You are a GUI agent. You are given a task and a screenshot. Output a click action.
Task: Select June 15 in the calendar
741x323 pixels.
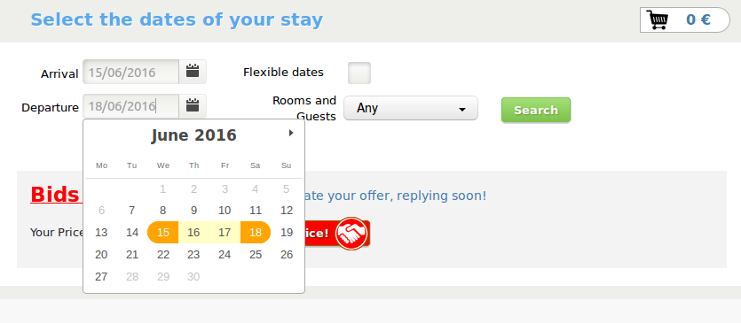163,233
